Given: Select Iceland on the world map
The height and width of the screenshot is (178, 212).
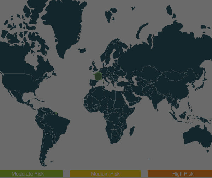Looking at the screenshot, I should [82, 51].
